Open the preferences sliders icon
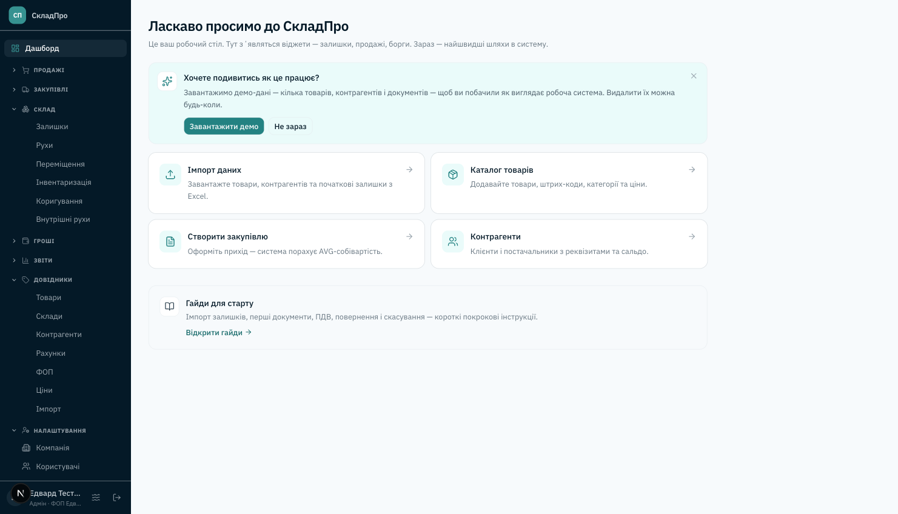Viewport: 898px width, 514px height. pos(96,498)
